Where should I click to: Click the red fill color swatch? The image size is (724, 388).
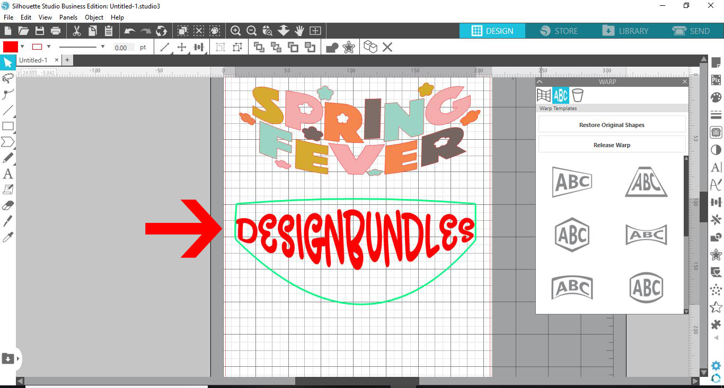(10, 47)
